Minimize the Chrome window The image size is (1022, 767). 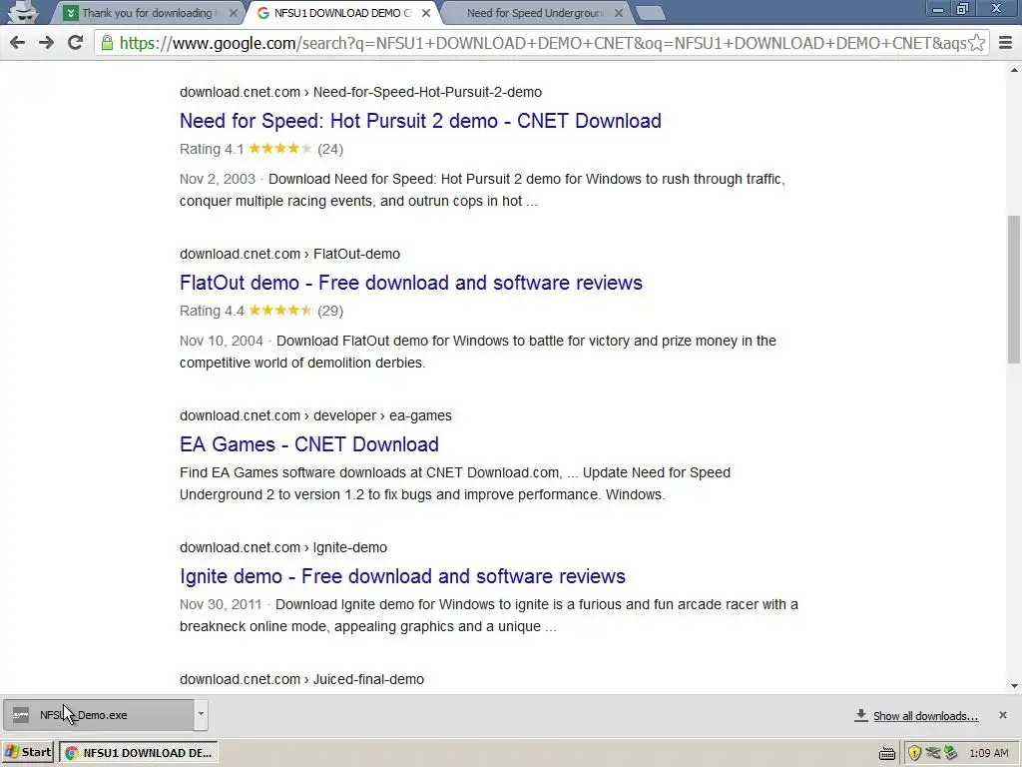pyautogui.click(x=938, y=9)
